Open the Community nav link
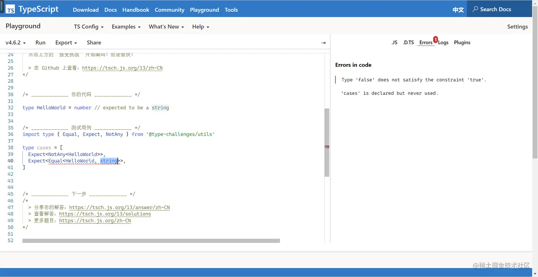538x277 pixels. (169, 10)
